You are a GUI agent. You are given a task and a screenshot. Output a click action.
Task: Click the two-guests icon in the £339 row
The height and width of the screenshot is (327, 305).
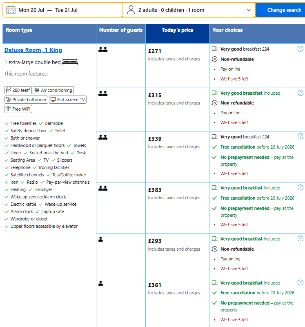pos(103,137)
